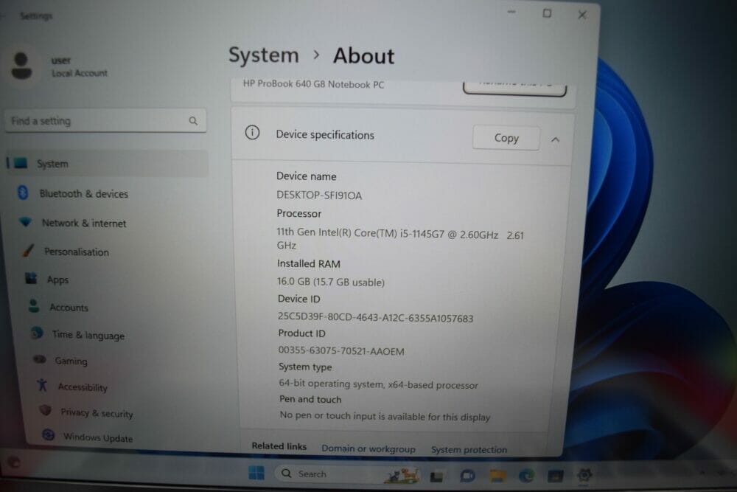This screenshot has width=737, height=492.
Task: Click the Personalisation paintbrush icon
Action: coord(28,250)
